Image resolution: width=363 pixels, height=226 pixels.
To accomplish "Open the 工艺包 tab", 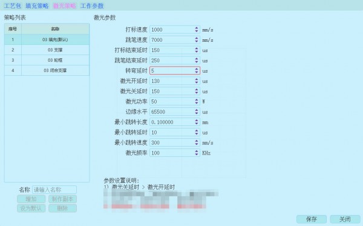I will tap(13, 5).
